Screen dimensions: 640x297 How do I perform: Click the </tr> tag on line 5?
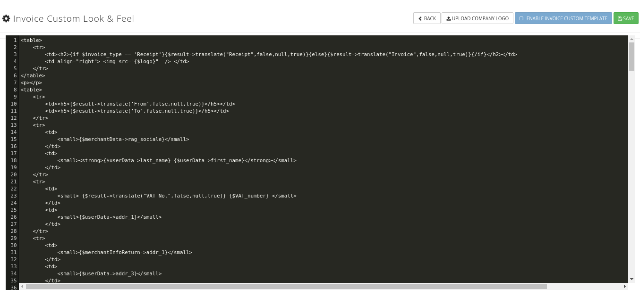coord(41,68)
